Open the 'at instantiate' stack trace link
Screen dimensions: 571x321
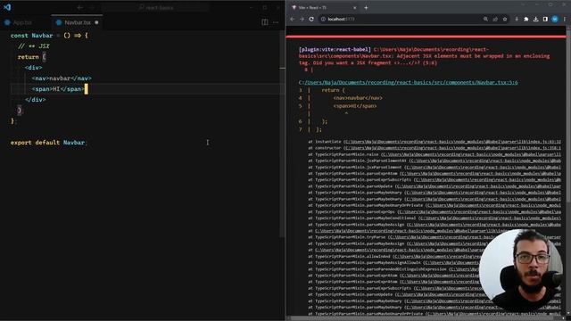pyautogui.click(x=452, y=142)
